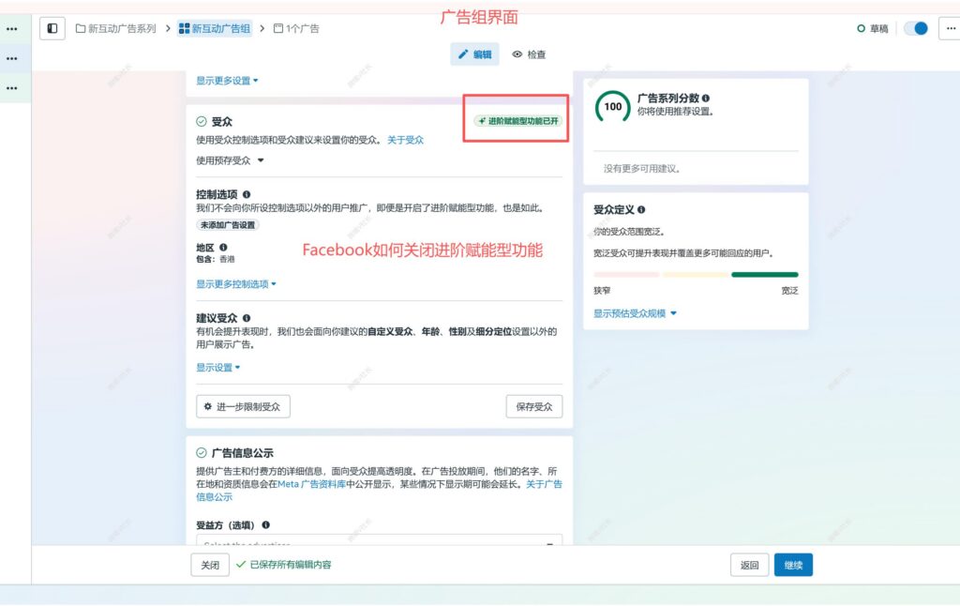Open the 使用预存受众 dropdown
This screenshot has height=606, width=960.
(x=230, y=160)
